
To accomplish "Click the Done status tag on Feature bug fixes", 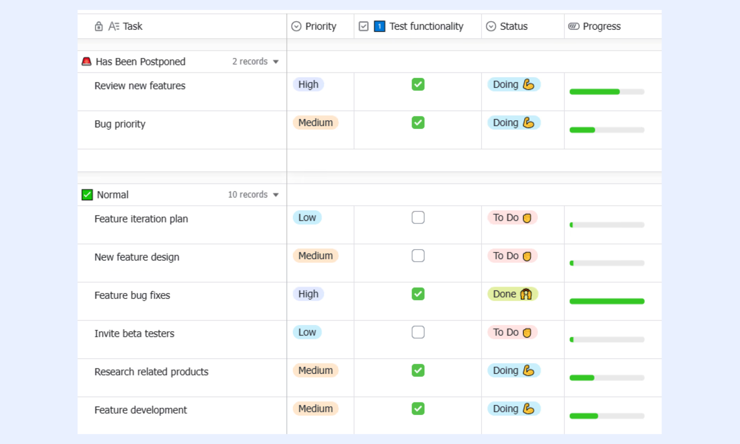I will pyautogui.click(x=512, y=294).
